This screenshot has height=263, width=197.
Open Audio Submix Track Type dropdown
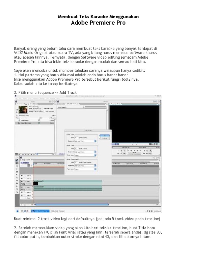tap(85, 169)
